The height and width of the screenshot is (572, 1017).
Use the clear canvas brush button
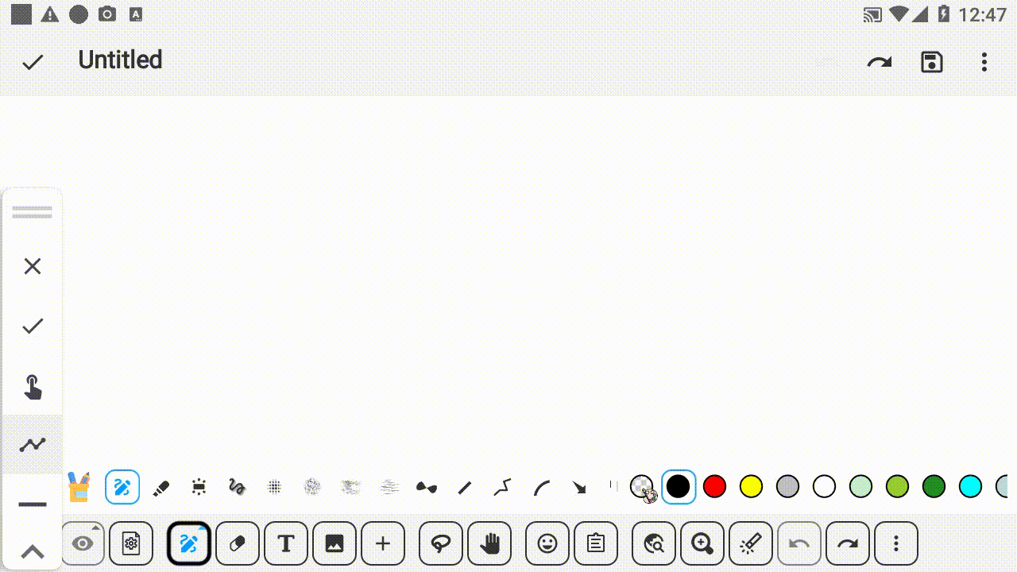(751, 543)
